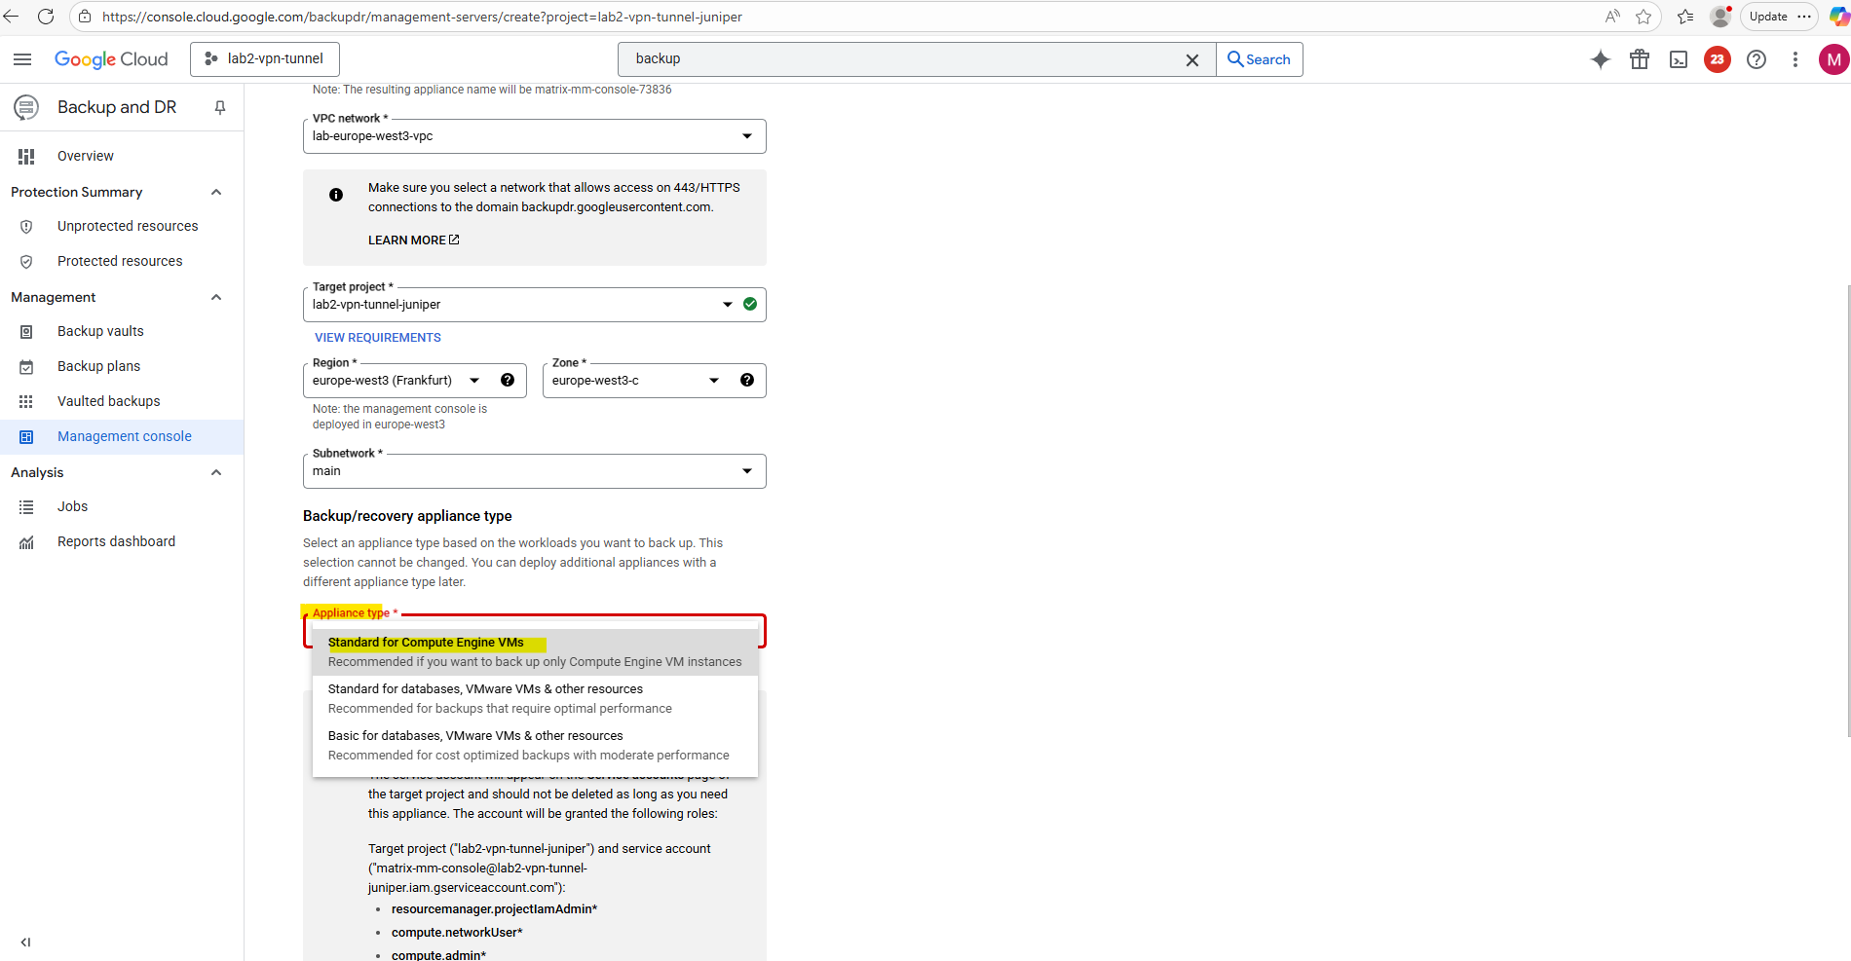Open the Reports dashboard page
The width and height of the screenshot is (1851, 961).
click(x=116, y=541)
